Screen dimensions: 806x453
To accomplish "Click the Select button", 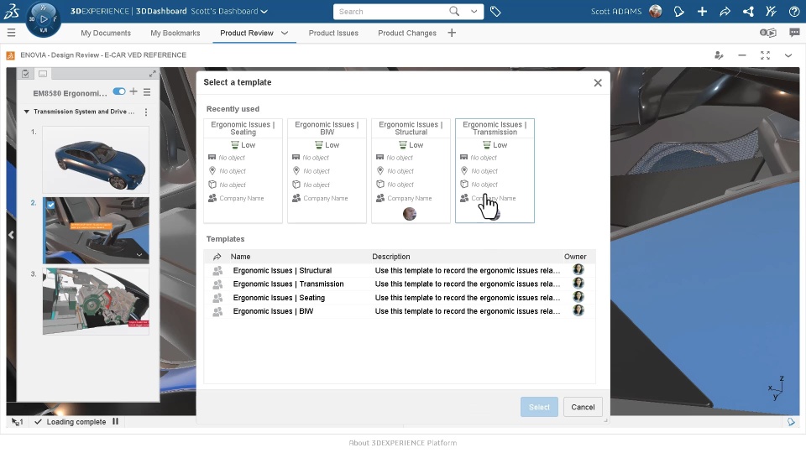I will pos(539,407).
